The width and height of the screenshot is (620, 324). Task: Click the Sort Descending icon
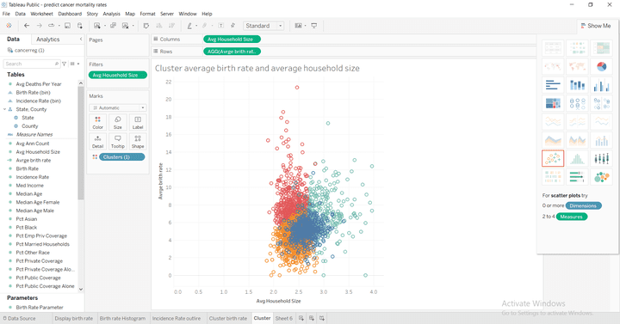tap(171, 26)
